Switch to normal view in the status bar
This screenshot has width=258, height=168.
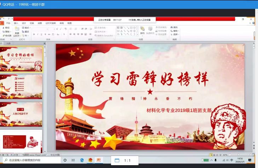point(211,155)
